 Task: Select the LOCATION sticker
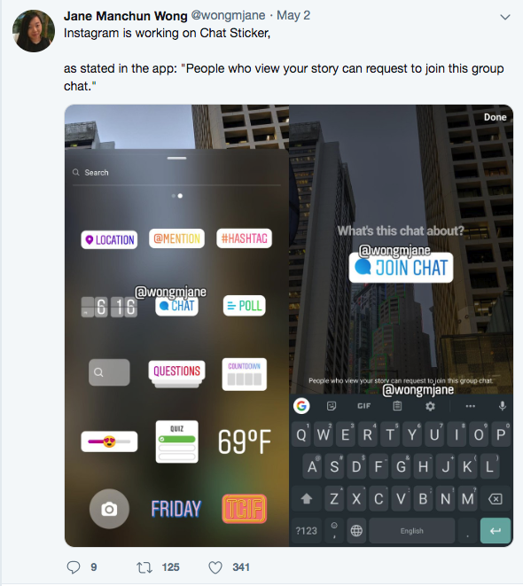click(x=109, y=239)
